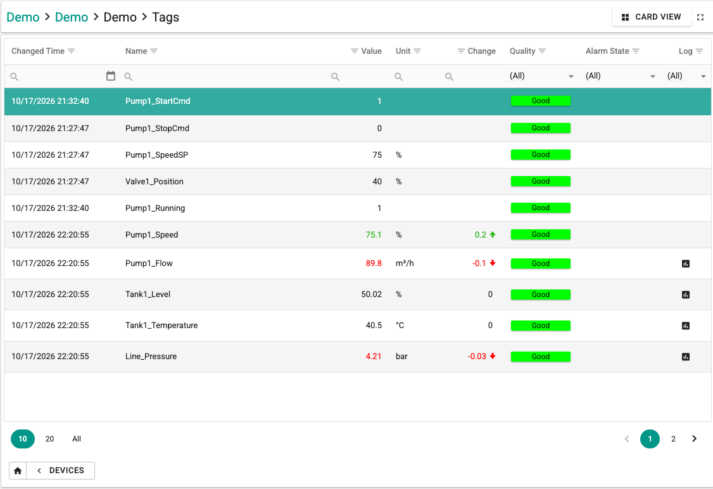Open the second Demo breadcrumb link
The image size is (713, 489).
click(72, 17)
